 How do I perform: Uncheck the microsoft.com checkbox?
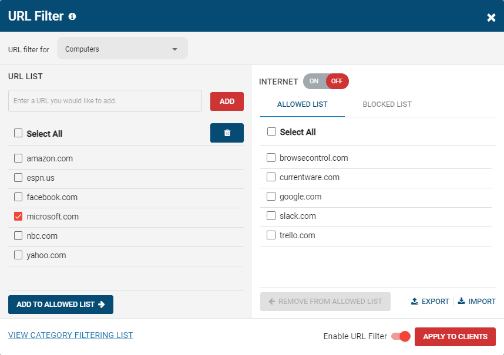18,217
